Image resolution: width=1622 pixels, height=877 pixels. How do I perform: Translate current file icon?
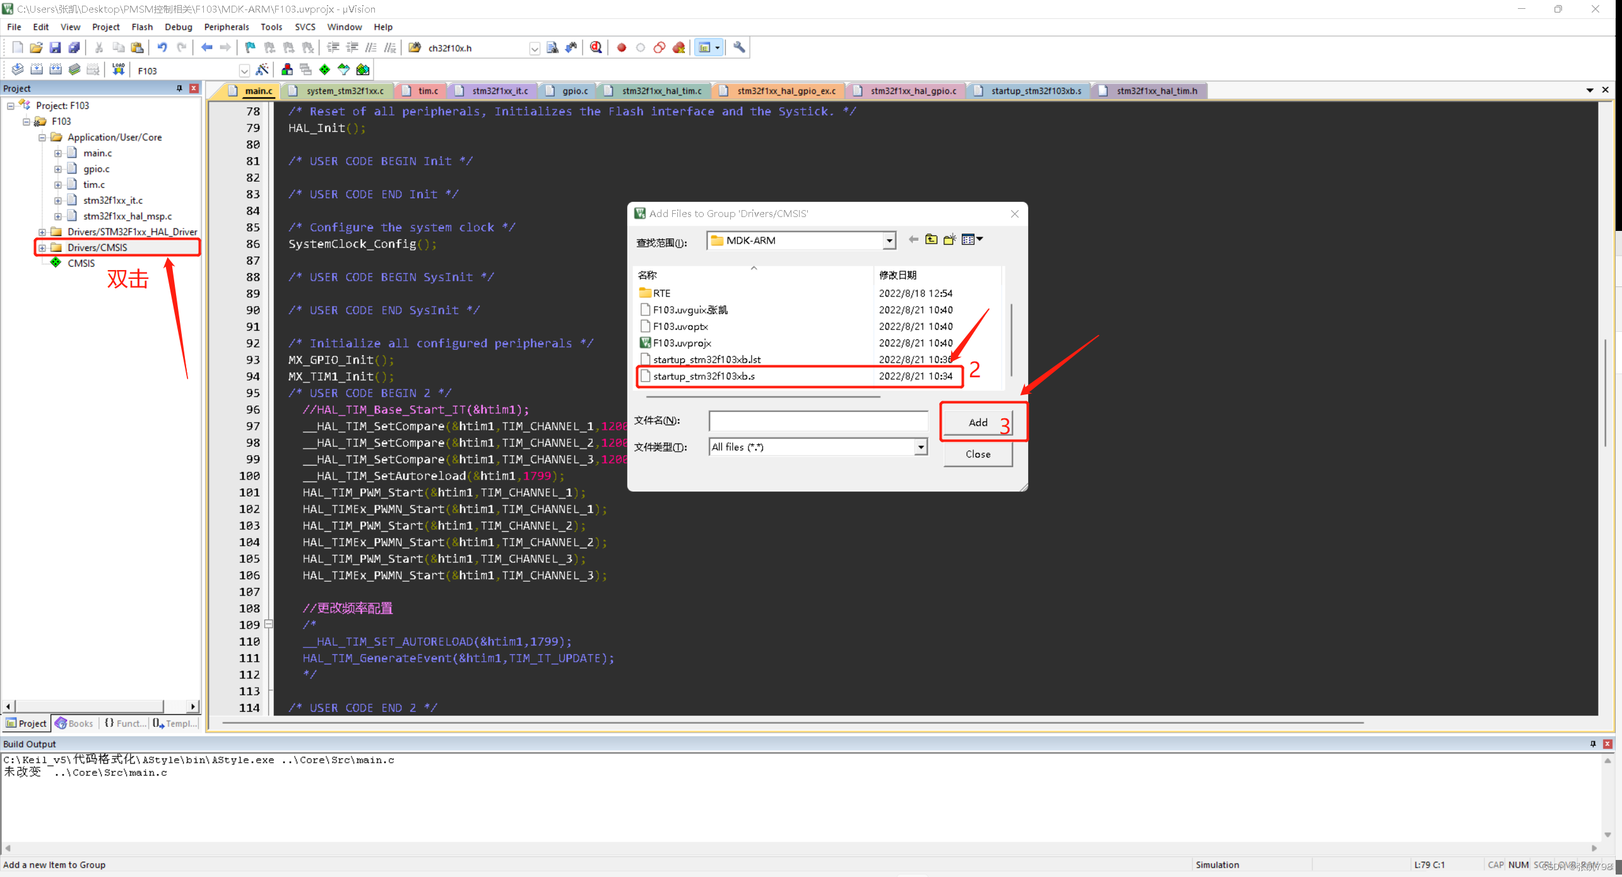click(x=18, y=69)
